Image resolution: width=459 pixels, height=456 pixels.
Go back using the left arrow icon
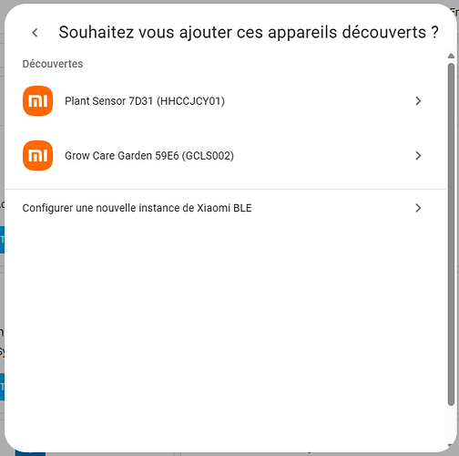pos(36,33)
